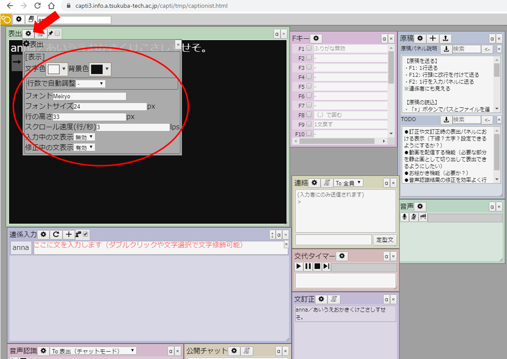Download the 原稿パネル説明 manuscript

[x=446, y=49]
